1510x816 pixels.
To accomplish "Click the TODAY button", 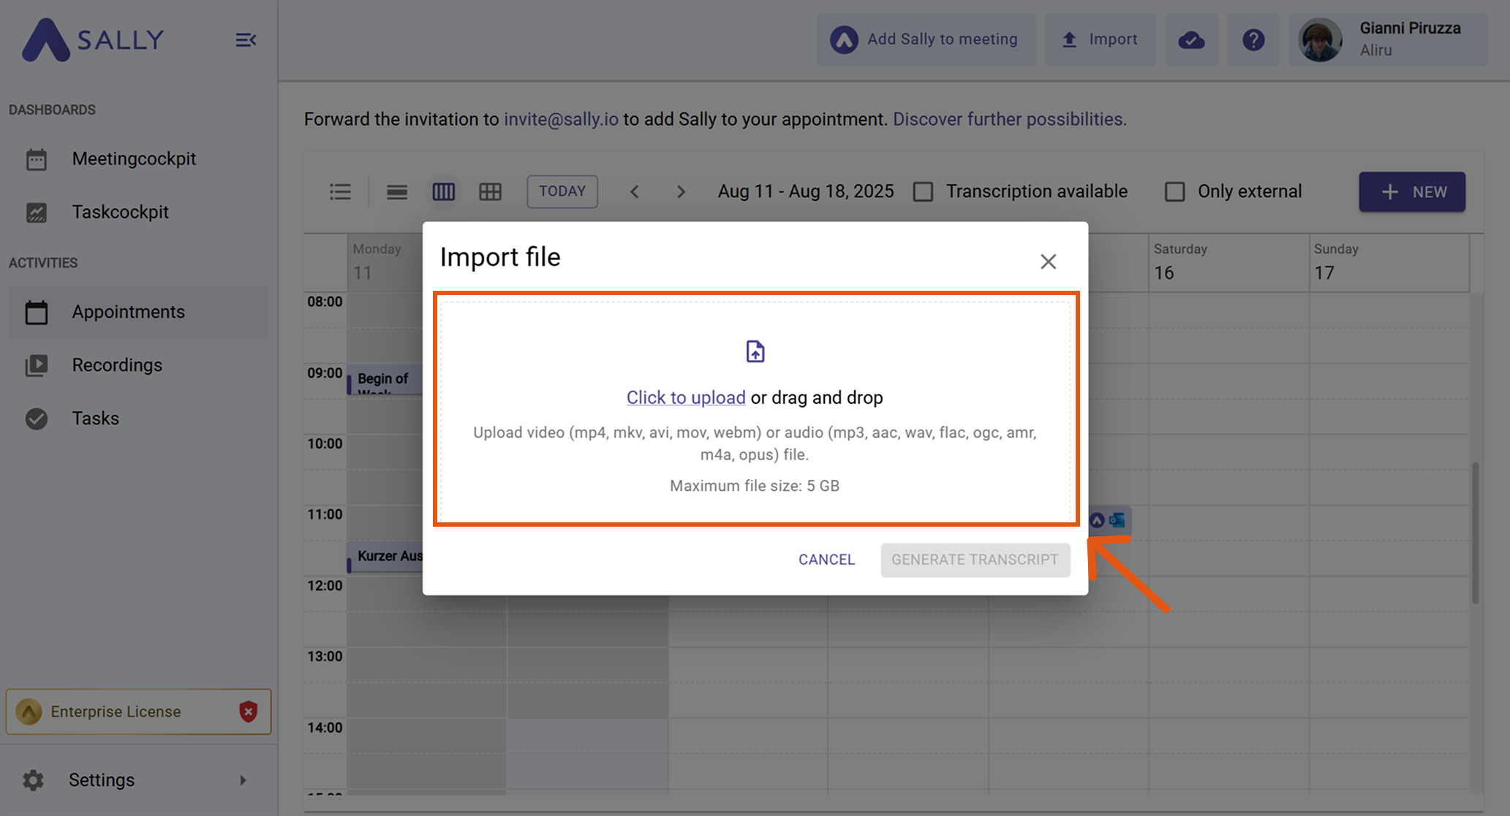I will pyautogui.click(x=562, y=191).
